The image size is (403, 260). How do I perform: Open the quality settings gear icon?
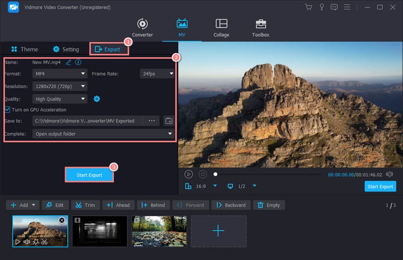(x=97, y=99)
